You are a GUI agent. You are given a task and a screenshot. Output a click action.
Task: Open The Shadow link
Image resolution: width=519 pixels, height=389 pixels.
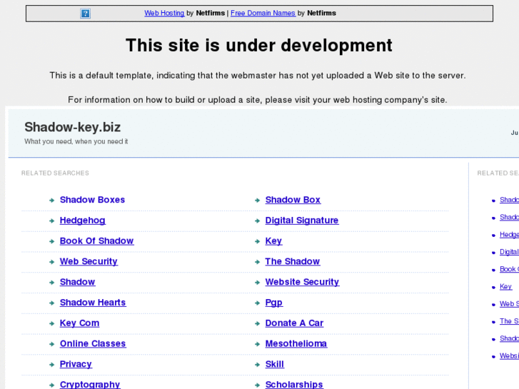[x=293, y=261]
